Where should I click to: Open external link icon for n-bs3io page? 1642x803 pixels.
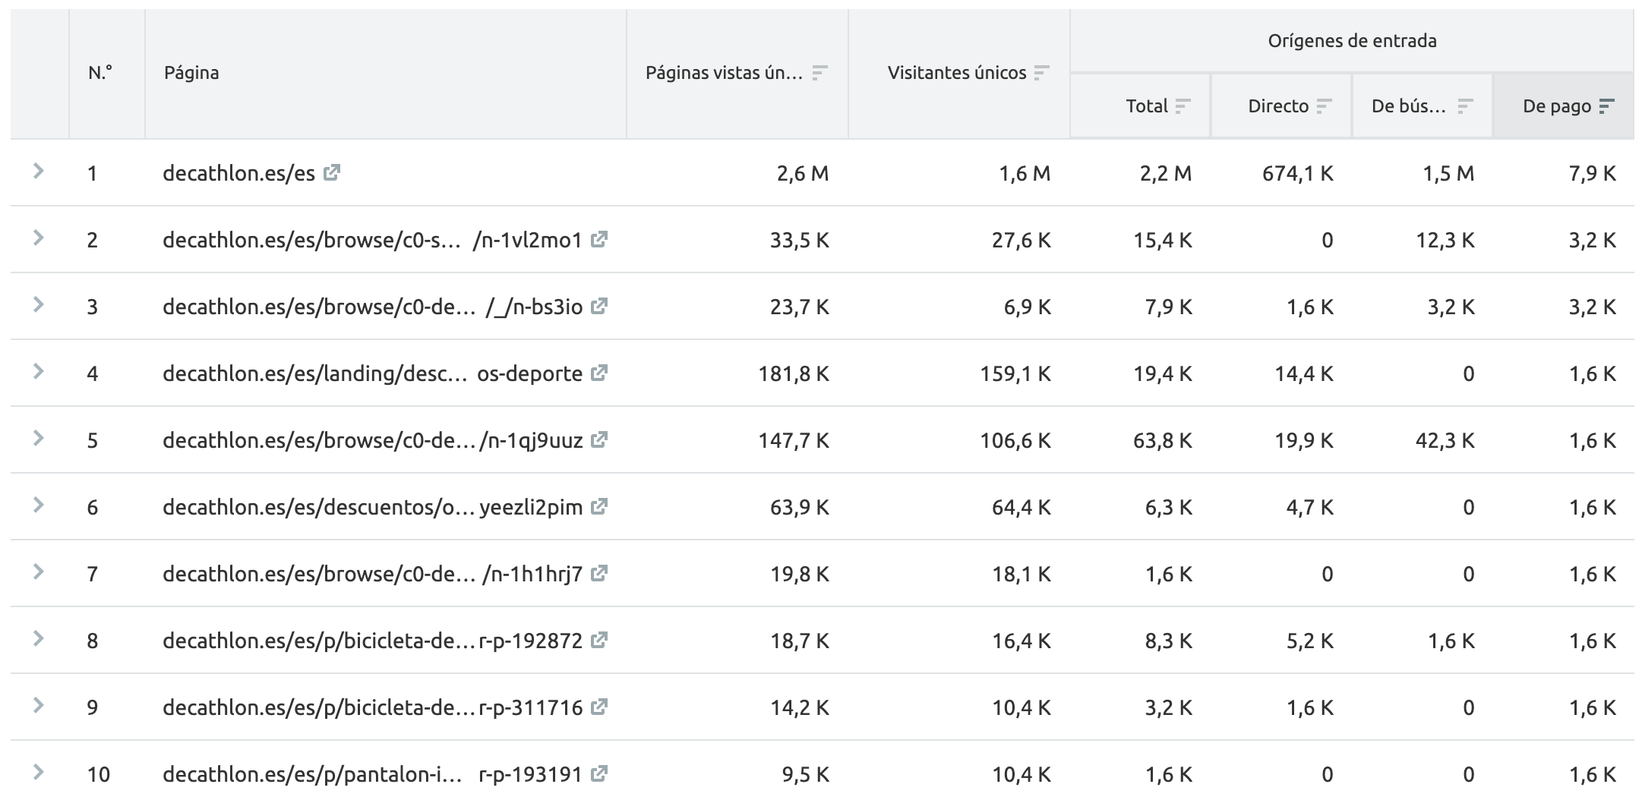click(x=599, y=307)
